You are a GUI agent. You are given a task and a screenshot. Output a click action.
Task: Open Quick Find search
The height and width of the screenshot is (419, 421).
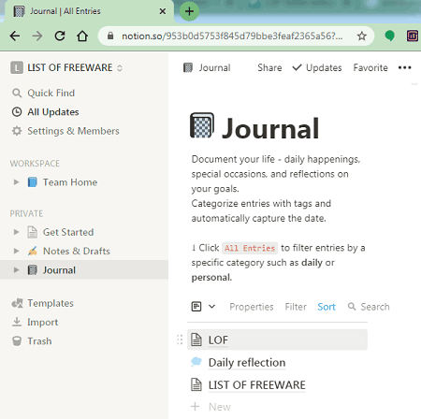(51, 93)
